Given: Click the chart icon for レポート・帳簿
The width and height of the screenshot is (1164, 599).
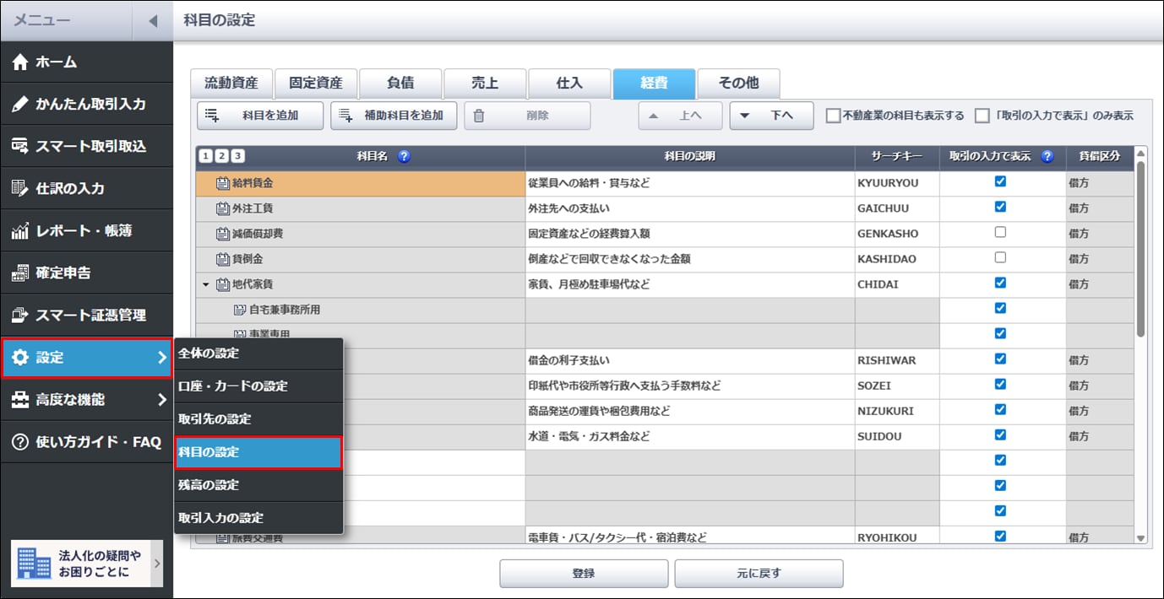Looking at the screenshot, I should click(x=20, y=231).
